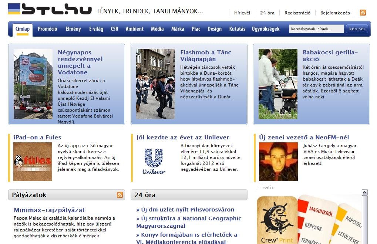The width and height of the screenshot is (377, 244).
Task: Select the Design section
Action: 215,29
